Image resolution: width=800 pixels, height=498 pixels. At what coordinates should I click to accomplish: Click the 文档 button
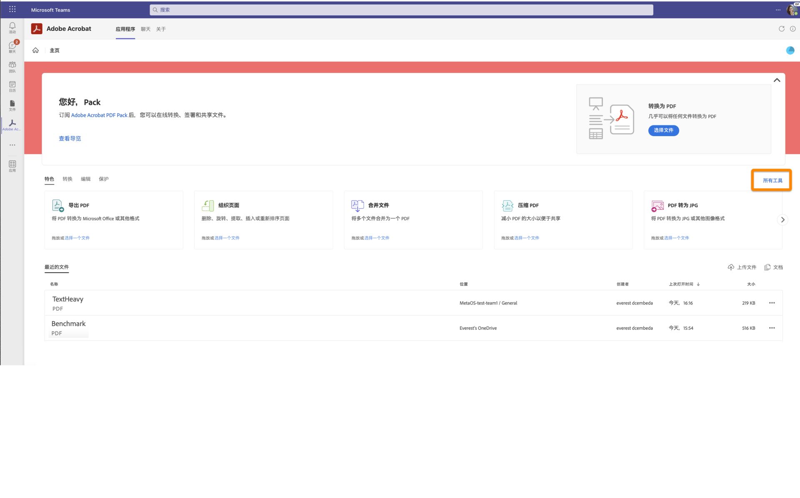point(774,267)
